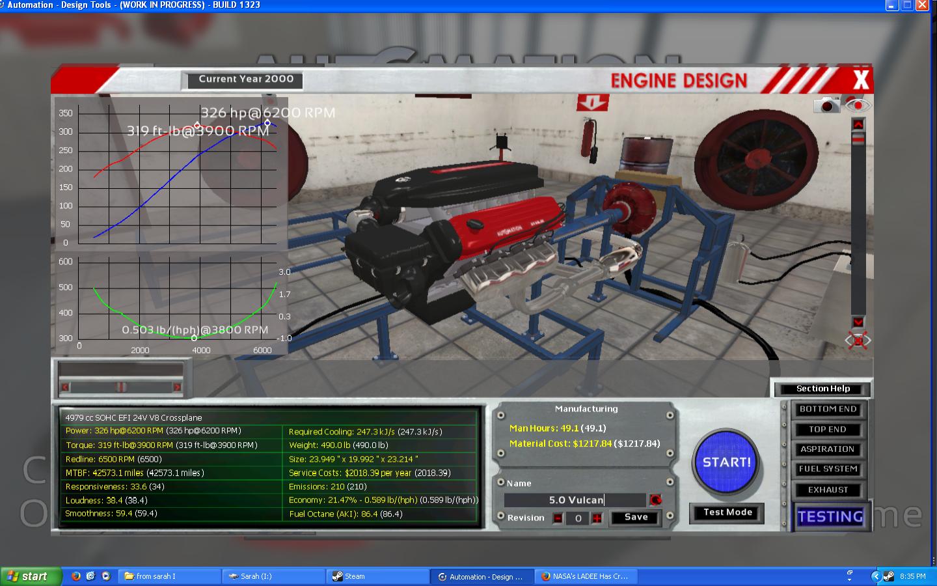Click the peak power marker on blue curve

click(x=267, y=122)
